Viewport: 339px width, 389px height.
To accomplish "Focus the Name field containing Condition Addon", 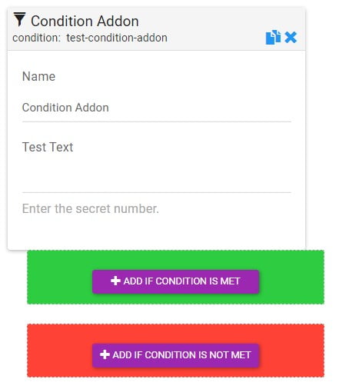I will tap(157, 108).
